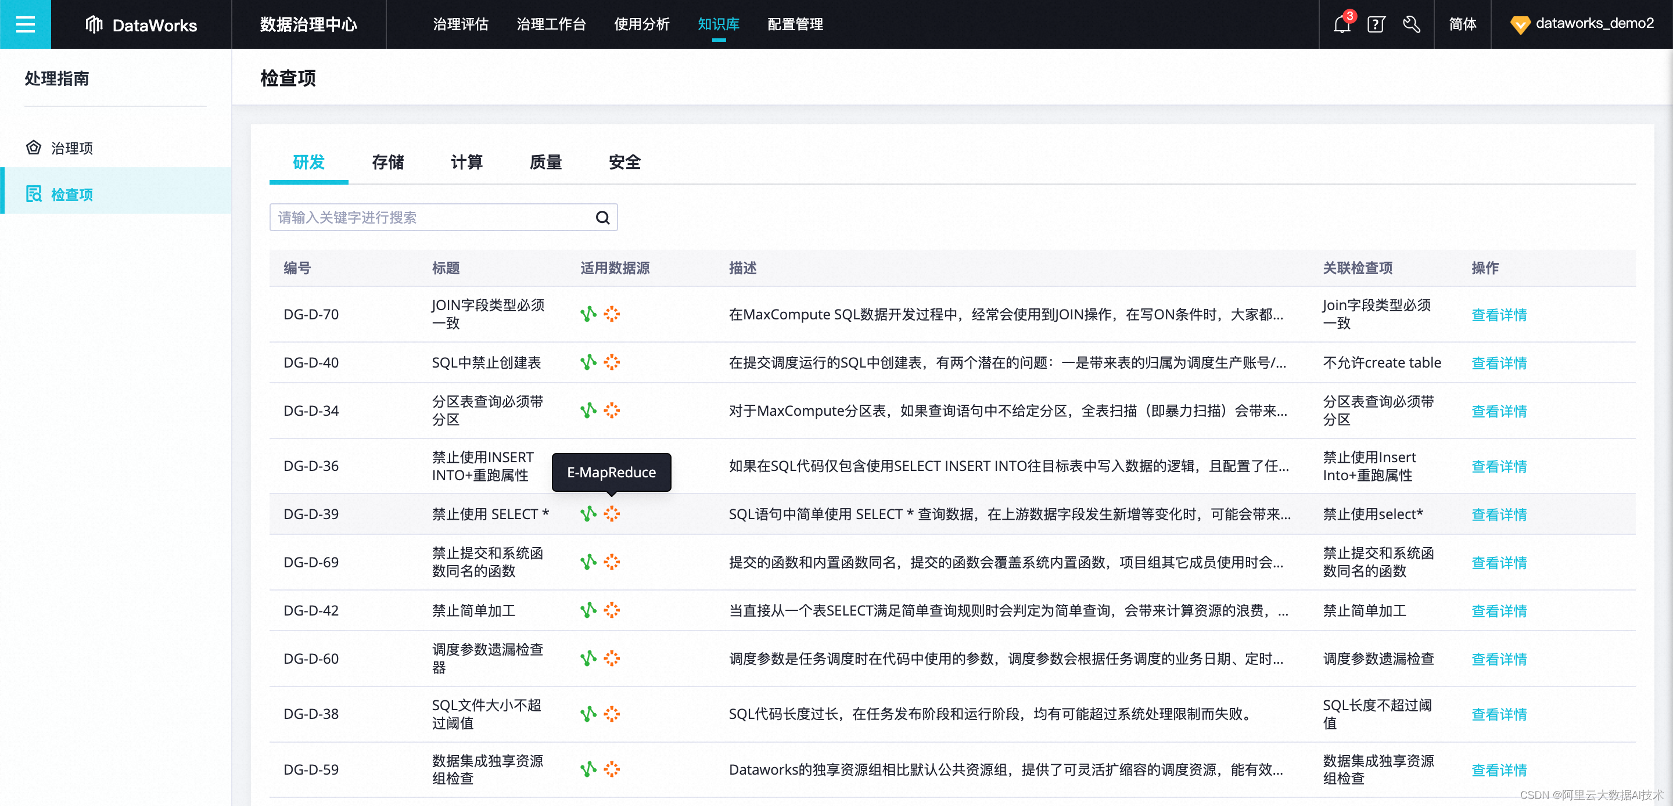Click E-MapReduce icon in row DG-D-69
The image size is (1673, 806).
click(612, 562)
